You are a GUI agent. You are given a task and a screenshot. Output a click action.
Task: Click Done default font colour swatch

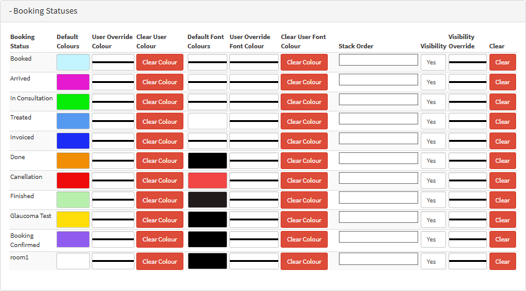pos(207,160)
